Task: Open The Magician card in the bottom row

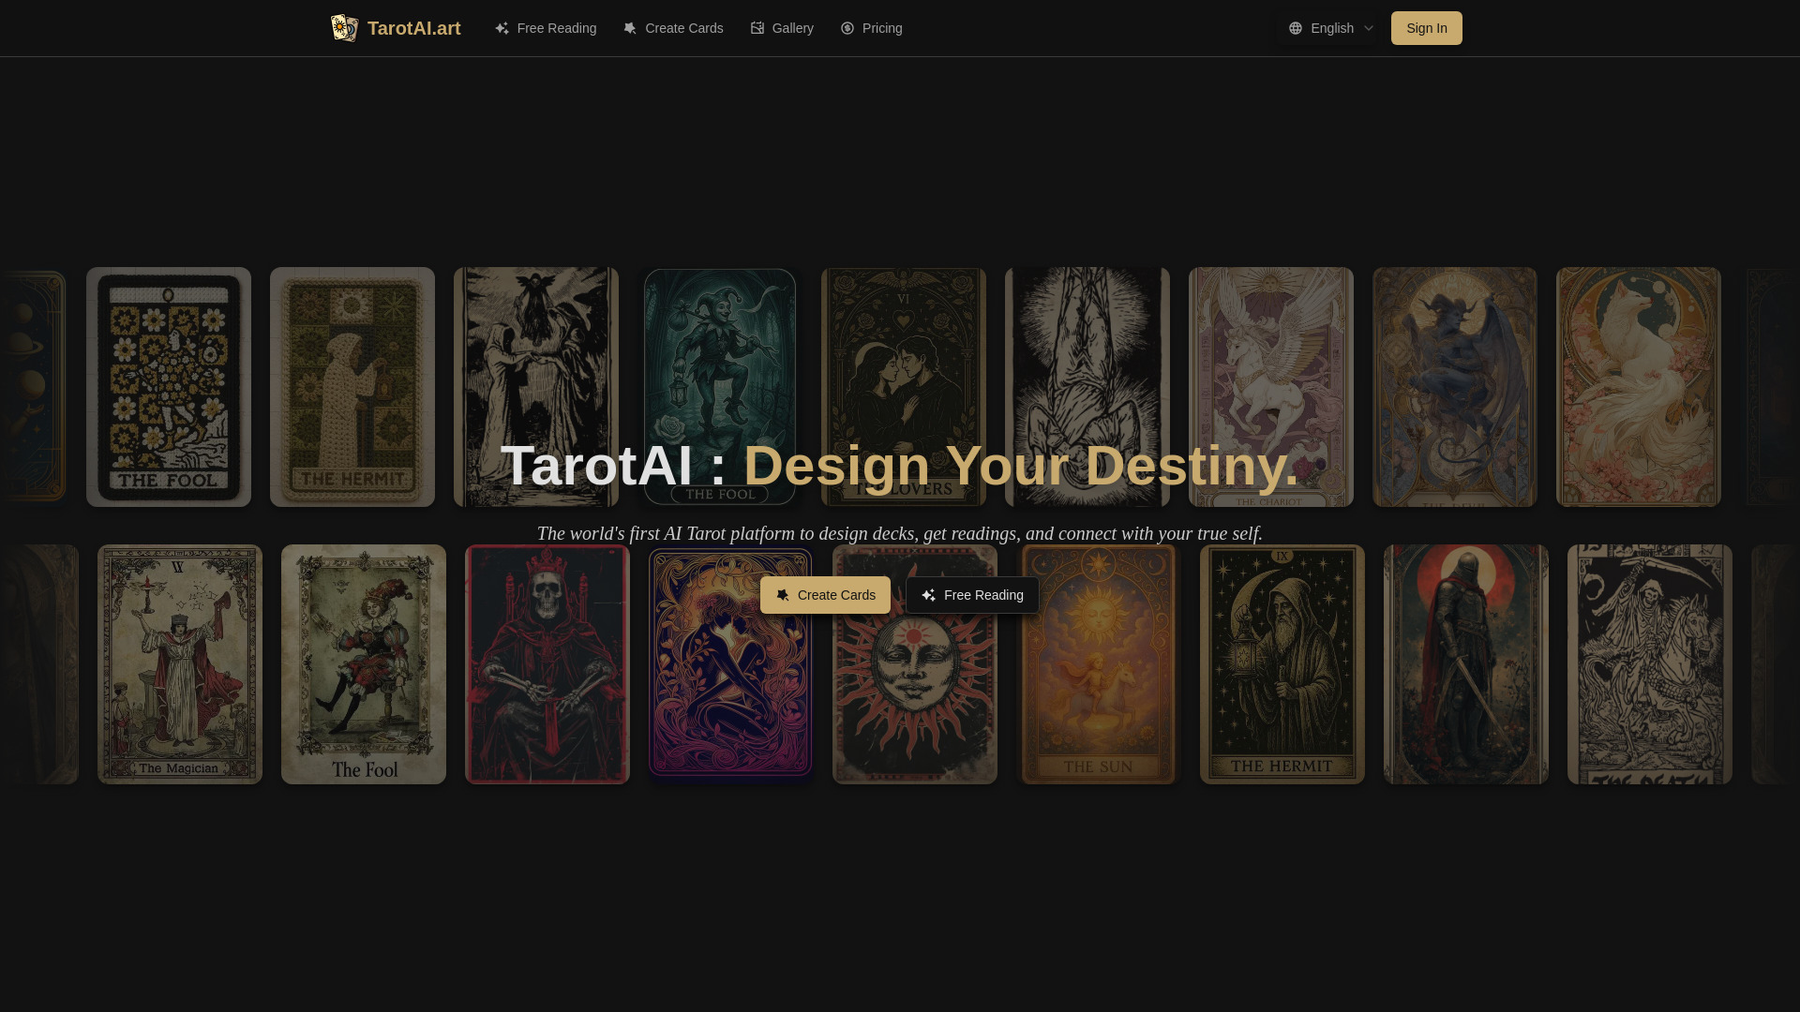Action: [179, 663]
